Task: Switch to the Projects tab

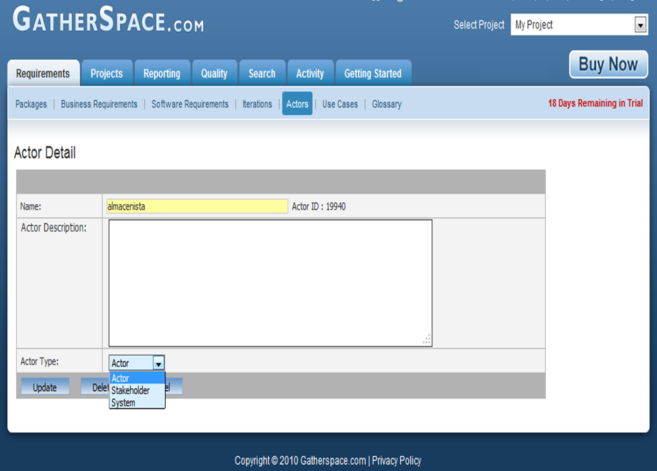Action: click(106, 73)
